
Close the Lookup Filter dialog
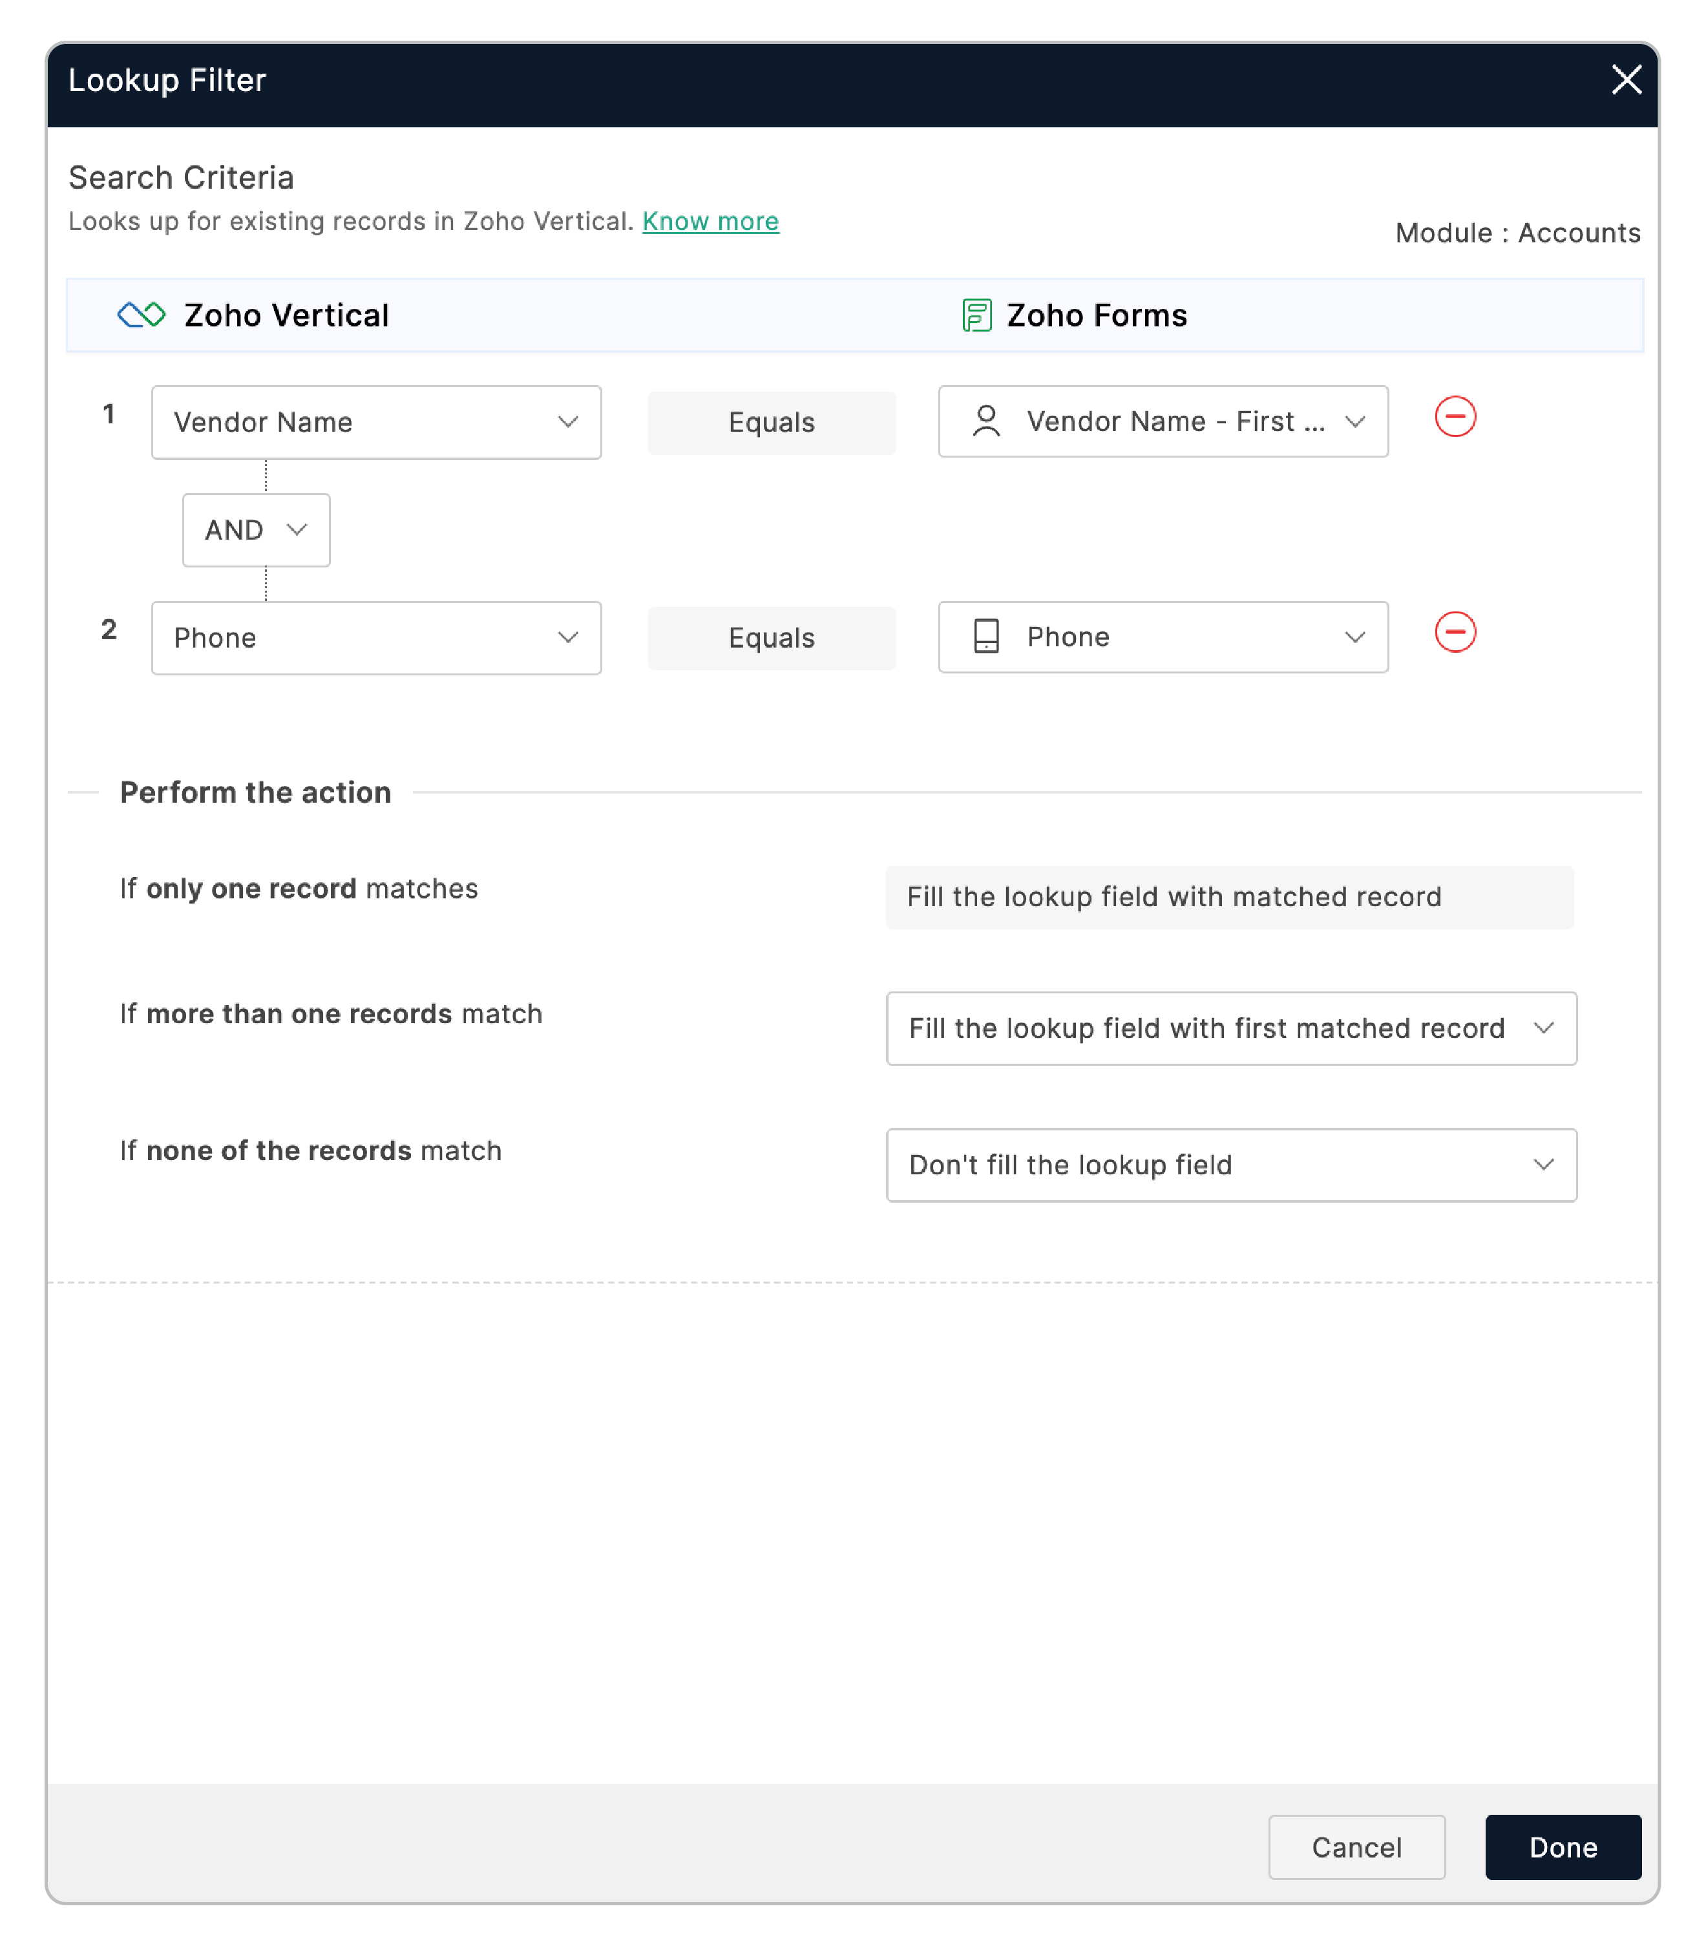pos(1627,81)
